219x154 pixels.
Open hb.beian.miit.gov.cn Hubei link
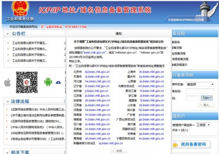(151, 110)
